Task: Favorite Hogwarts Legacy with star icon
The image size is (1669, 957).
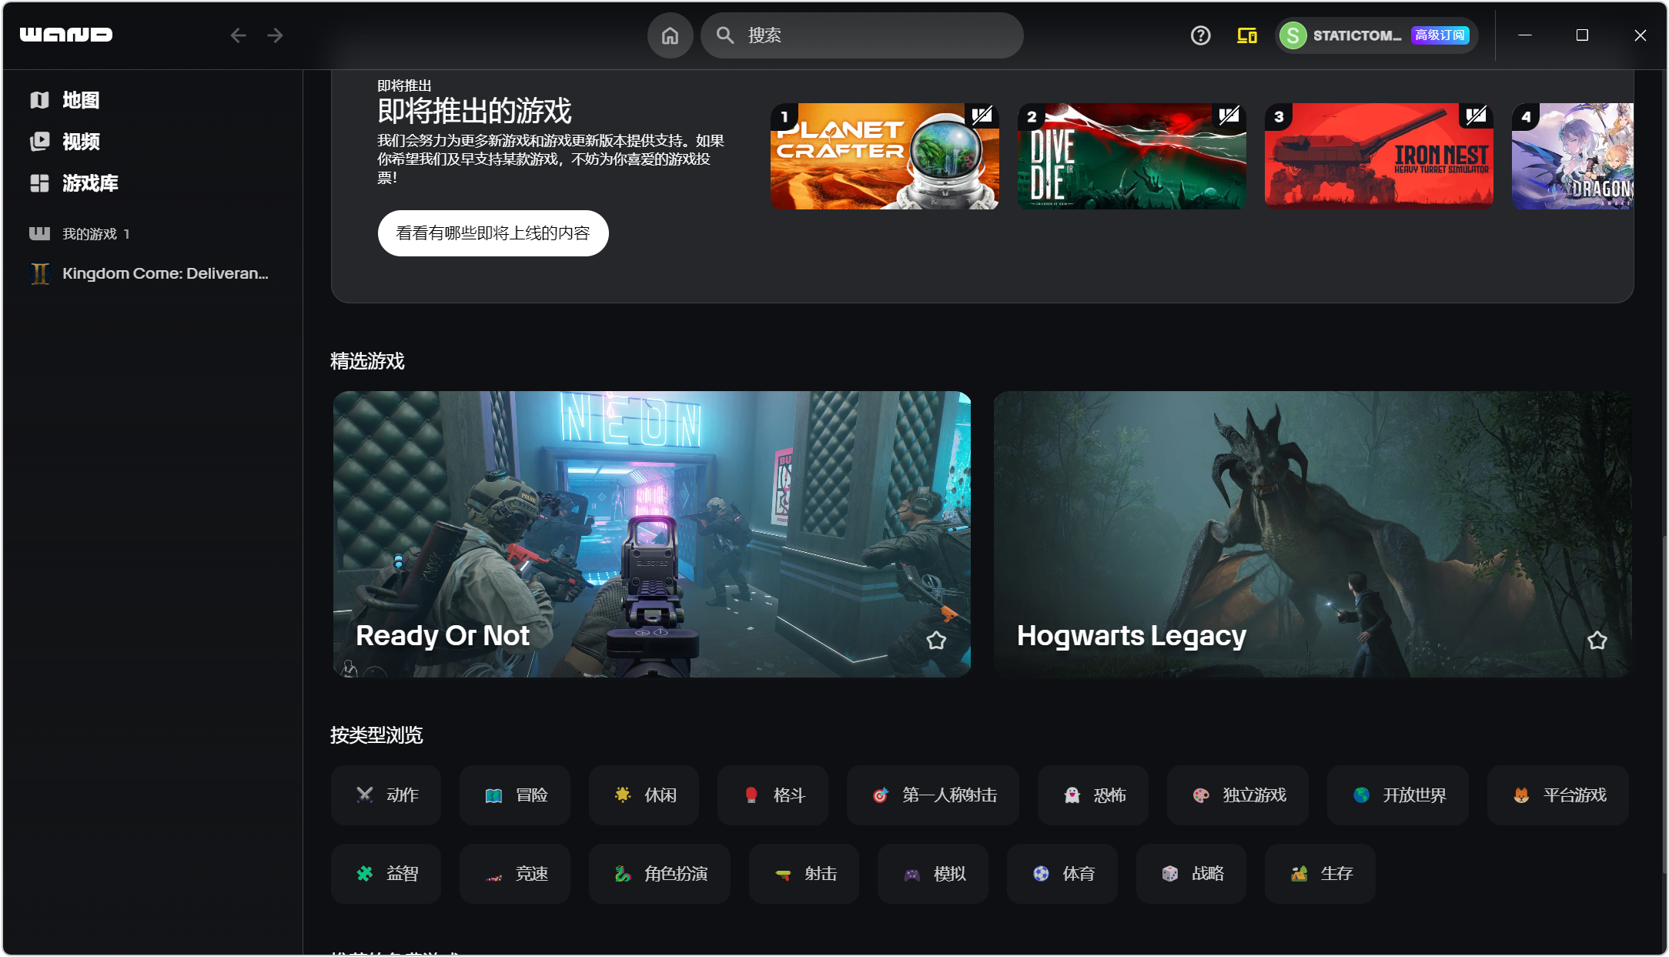Action: coord(1597,641)
